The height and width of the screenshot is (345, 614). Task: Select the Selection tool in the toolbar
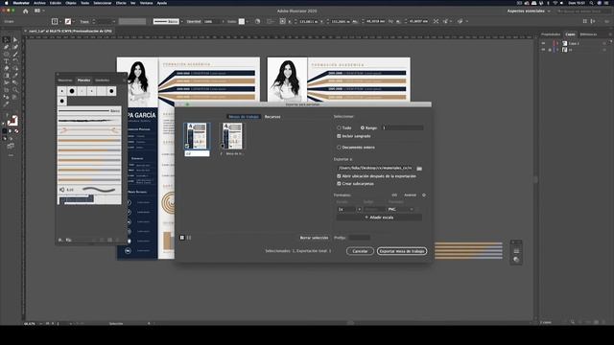(x=7, y=39)
